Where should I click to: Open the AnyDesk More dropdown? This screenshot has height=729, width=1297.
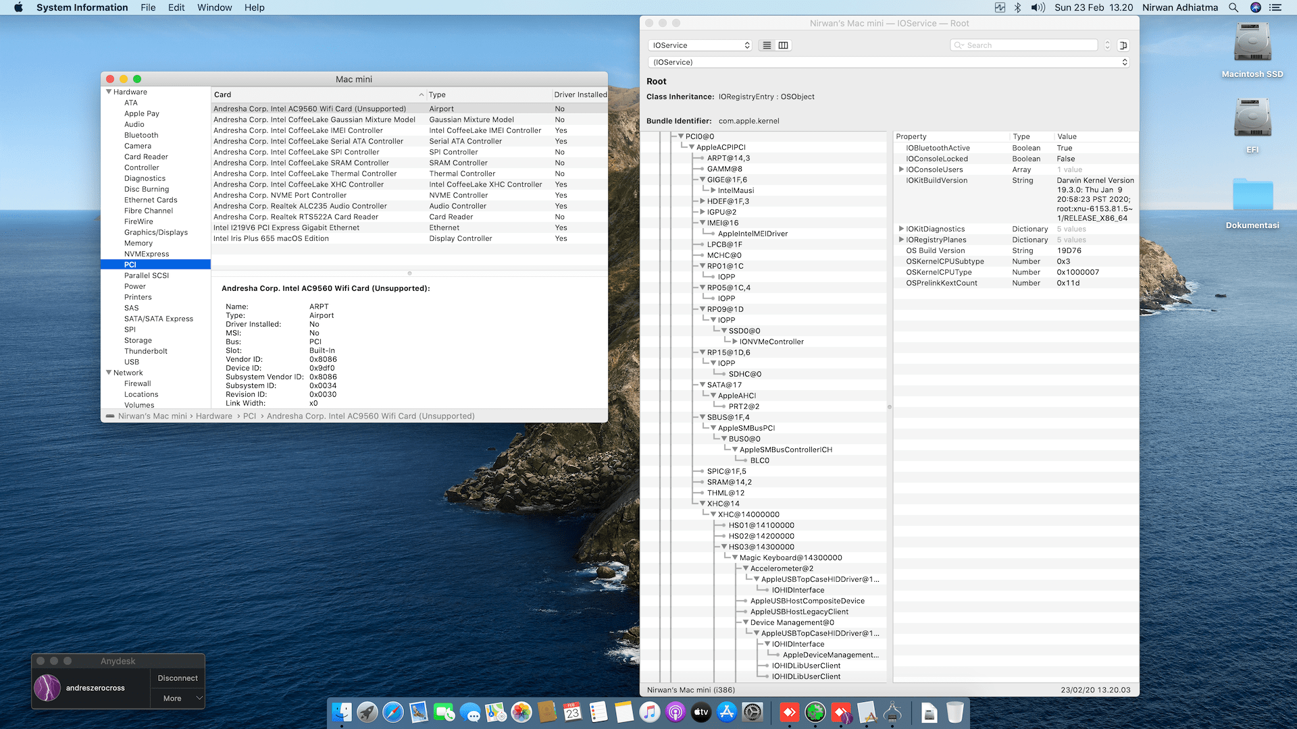click(x=177, y=698)
